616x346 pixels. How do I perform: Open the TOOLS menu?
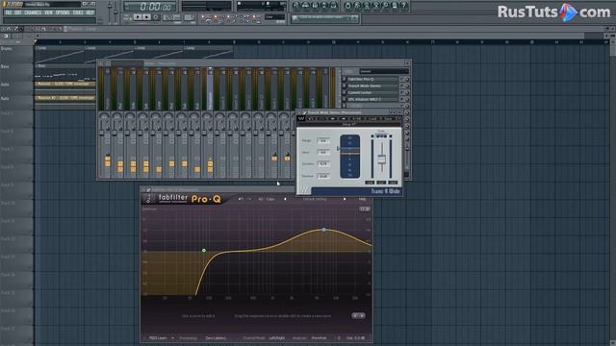click(78, 12)
